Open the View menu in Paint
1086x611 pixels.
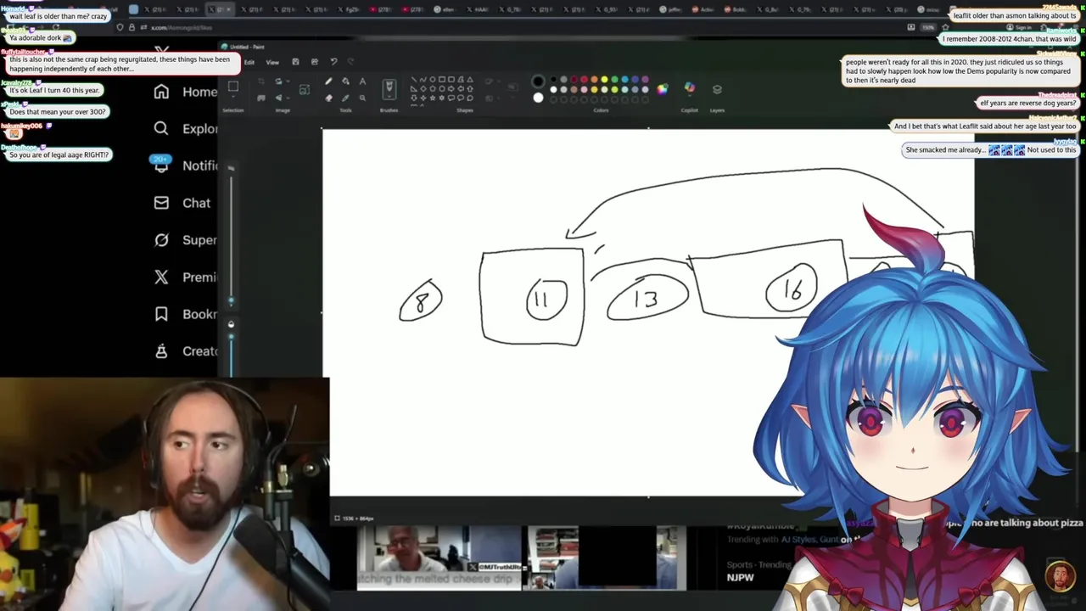pos(272,62)
